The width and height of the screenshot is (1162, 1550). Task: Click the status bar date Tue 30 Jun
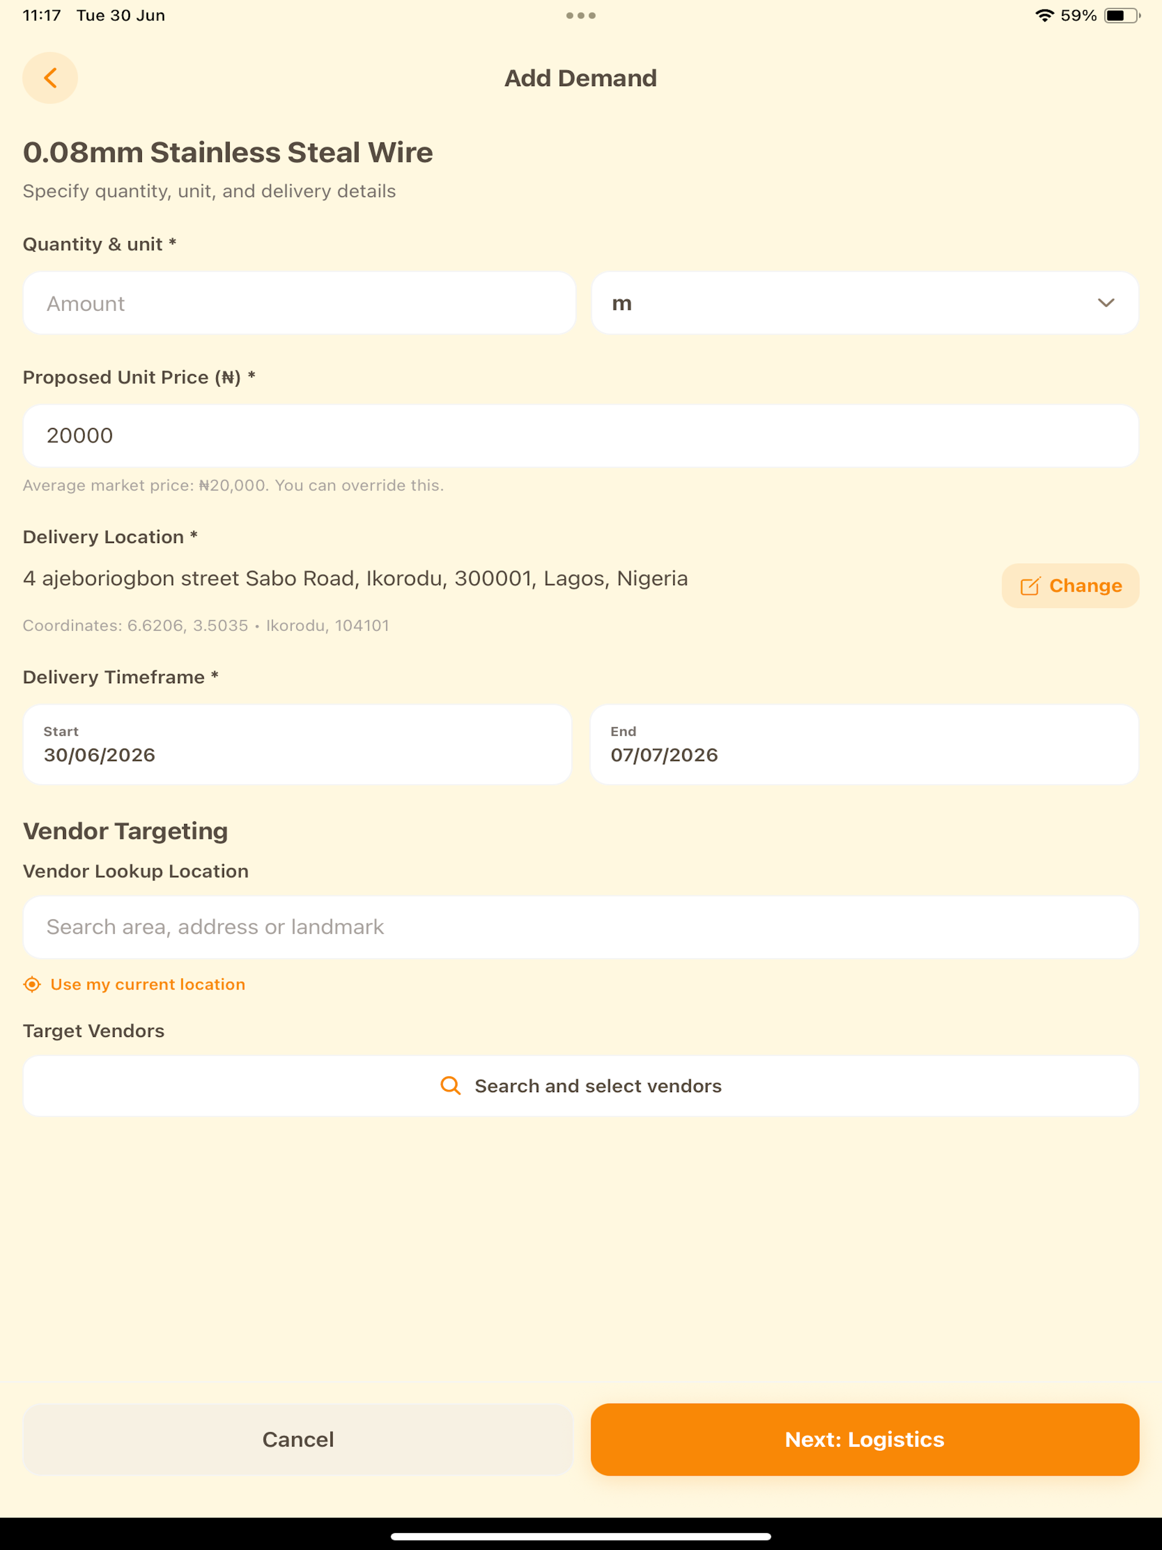(x=120, y=15)
